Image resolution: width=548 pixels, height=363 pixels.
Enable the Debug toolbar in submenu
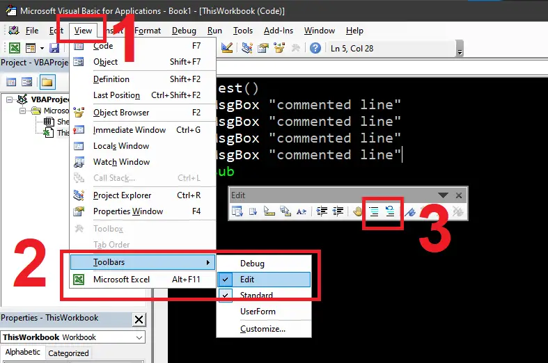click(x=264, y=264)
